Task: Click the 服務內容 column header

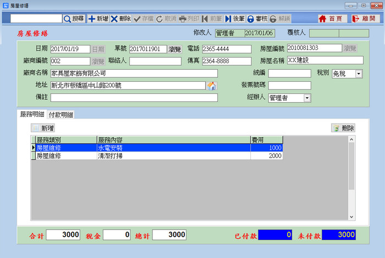Action: (x=174, y=140)
